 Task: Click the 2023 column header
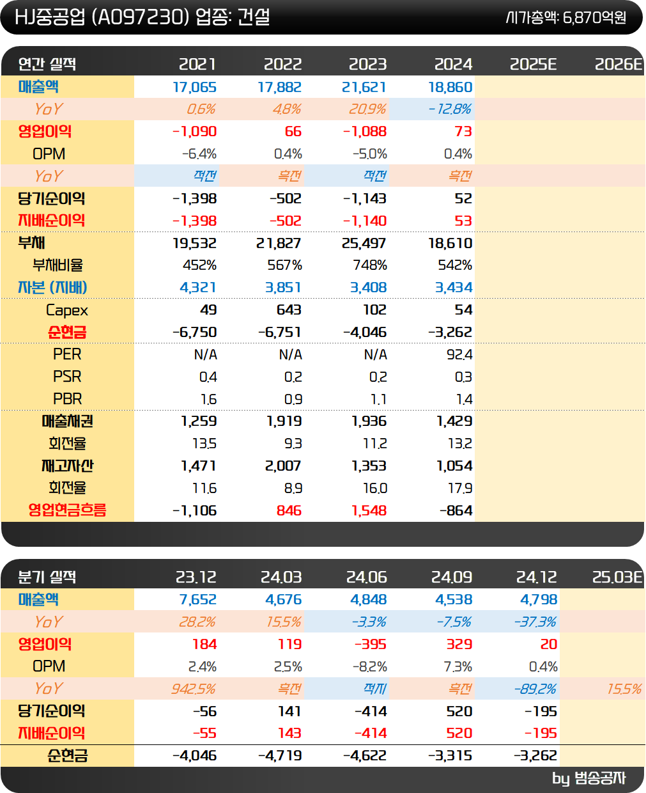point(367,64)
